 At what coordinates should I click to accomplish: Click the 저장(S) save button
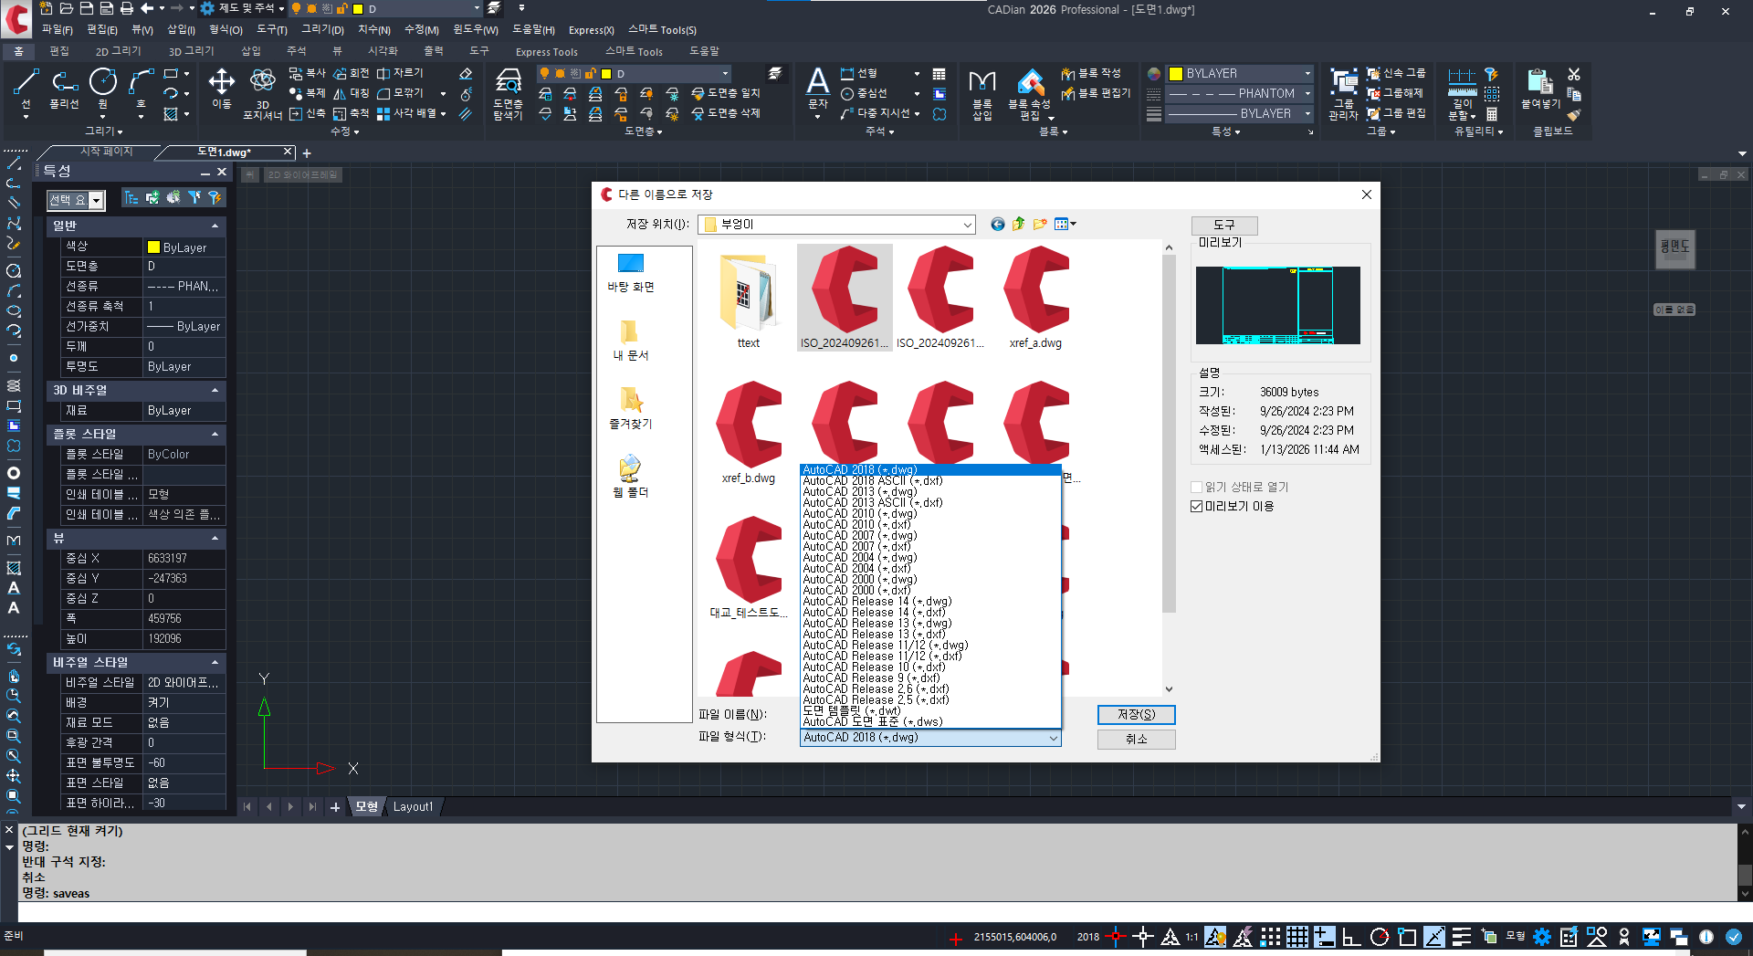point(1136,715)
